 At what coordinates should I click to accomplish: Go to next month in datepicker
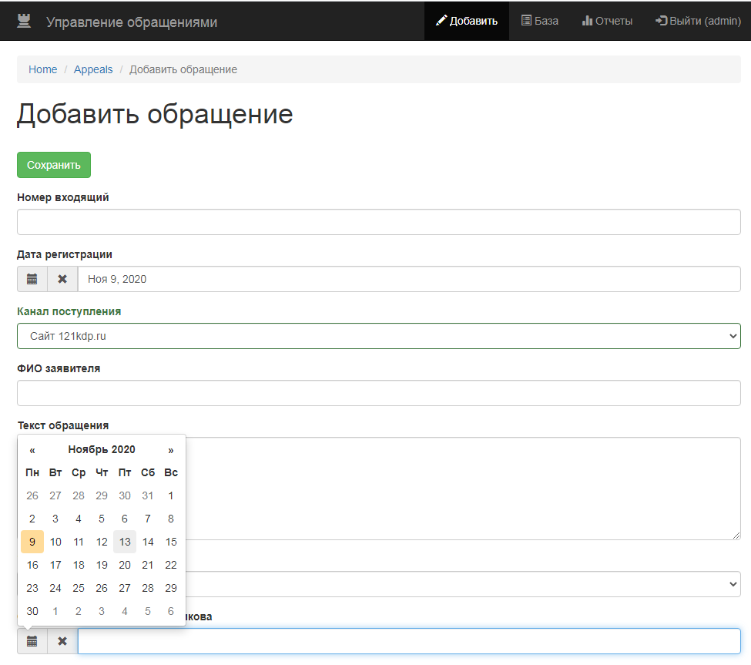pyautogui.click(x=171, y=450)
